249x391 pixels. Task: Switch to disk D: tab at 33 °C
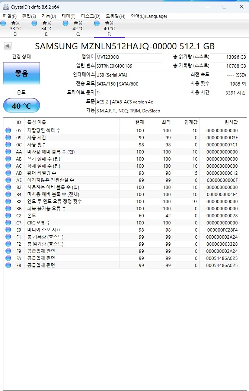15,28
